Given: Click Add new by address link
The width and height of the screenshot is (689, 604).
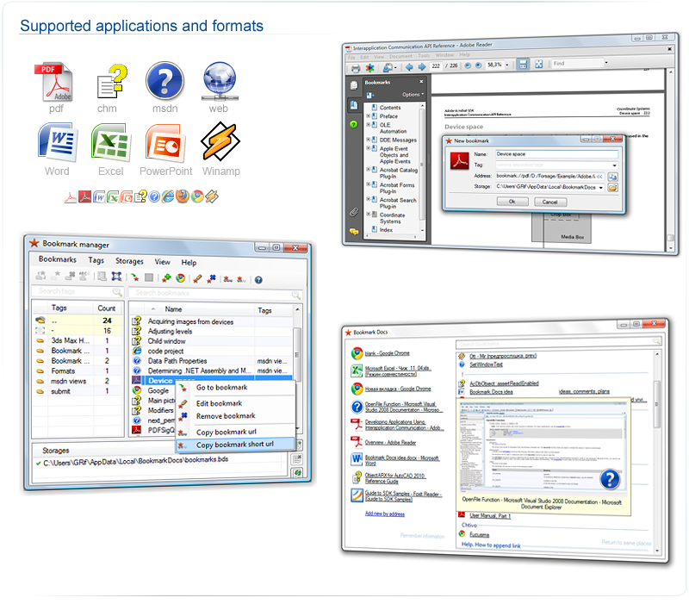Looking at the screenshot, I should pos(385,514).
